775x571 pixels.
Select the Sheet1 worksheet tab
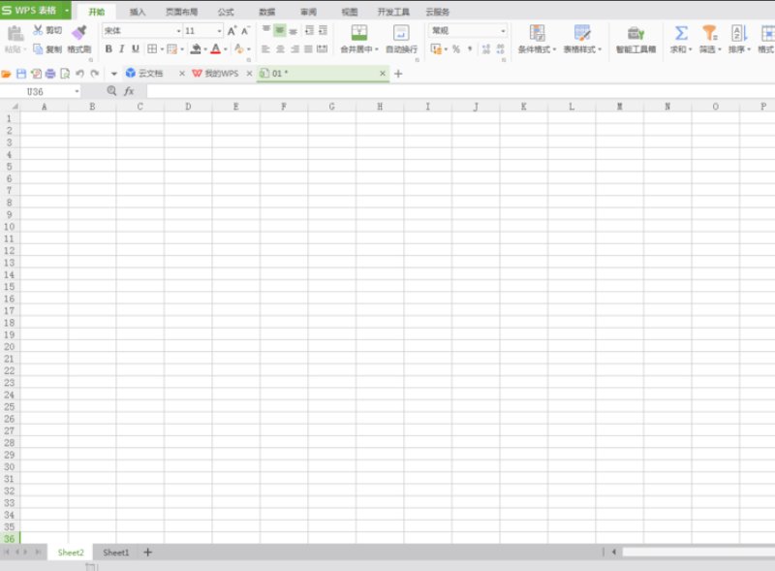coord(116,553)
